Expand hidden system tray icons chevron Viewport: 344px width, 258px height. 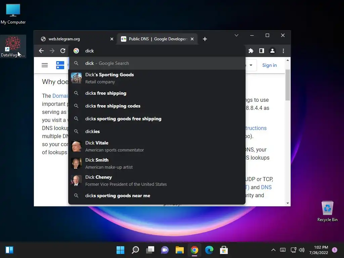273,250
